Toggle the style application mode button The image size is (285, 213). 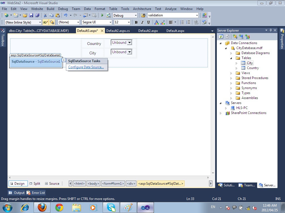click(x=45, y=22)
